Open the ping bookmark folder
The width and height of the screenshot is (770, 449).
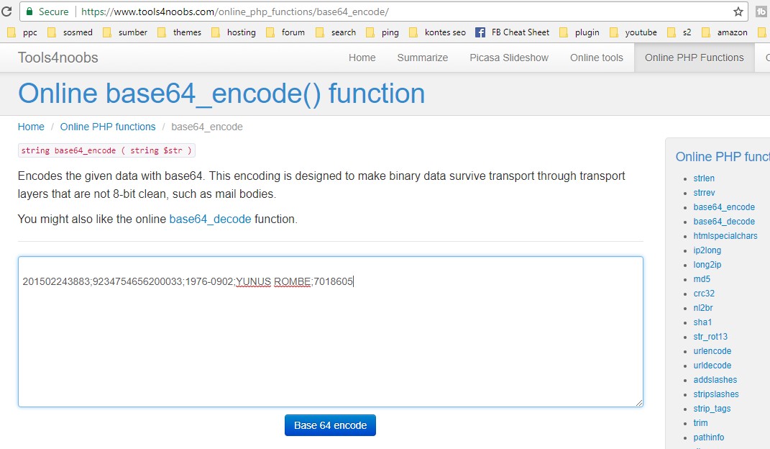pos(382,32)
